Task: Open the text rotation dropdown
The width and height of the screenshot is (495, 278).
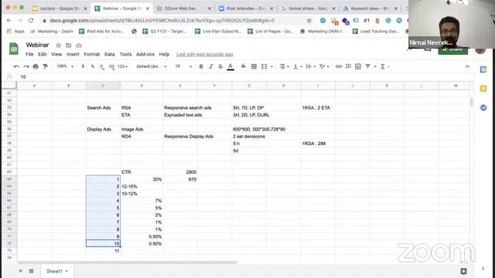Action: 324,66
